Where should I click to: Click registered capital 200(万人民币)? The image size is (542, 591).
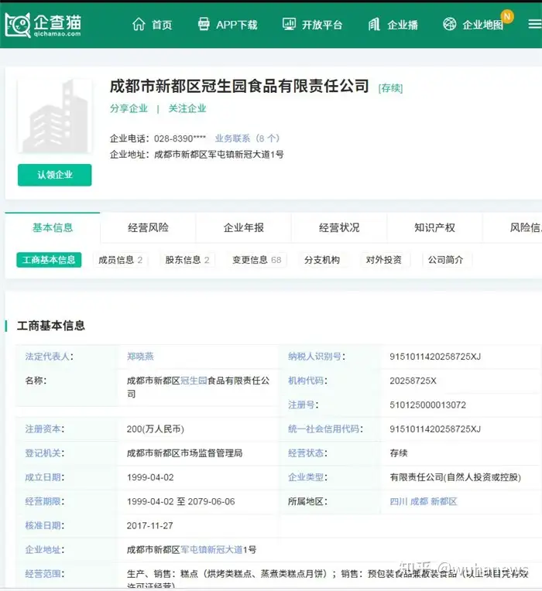[156, 429]
